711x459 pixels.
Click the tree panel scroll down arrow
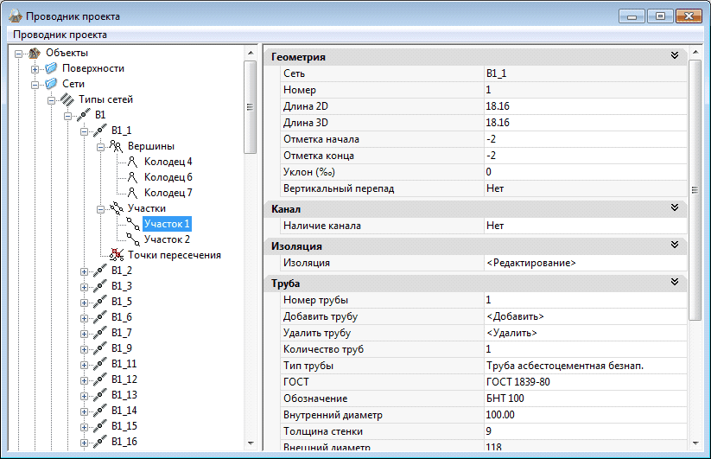251,443
